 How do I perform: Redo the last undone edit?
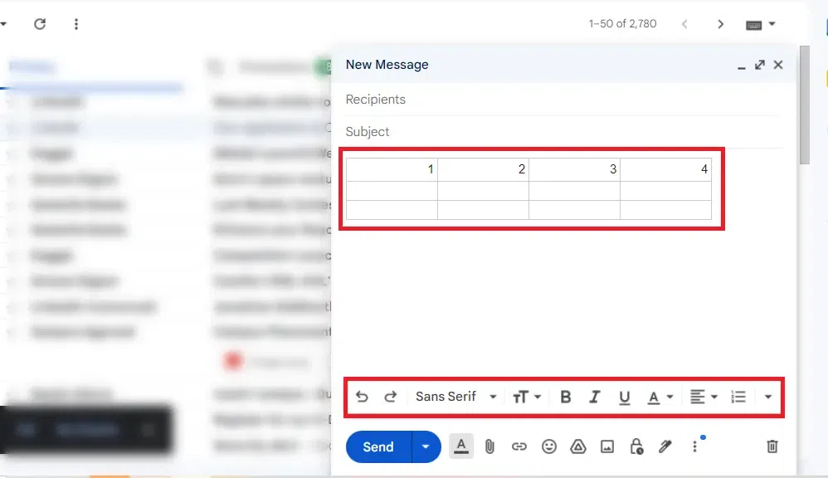point(390,397)
